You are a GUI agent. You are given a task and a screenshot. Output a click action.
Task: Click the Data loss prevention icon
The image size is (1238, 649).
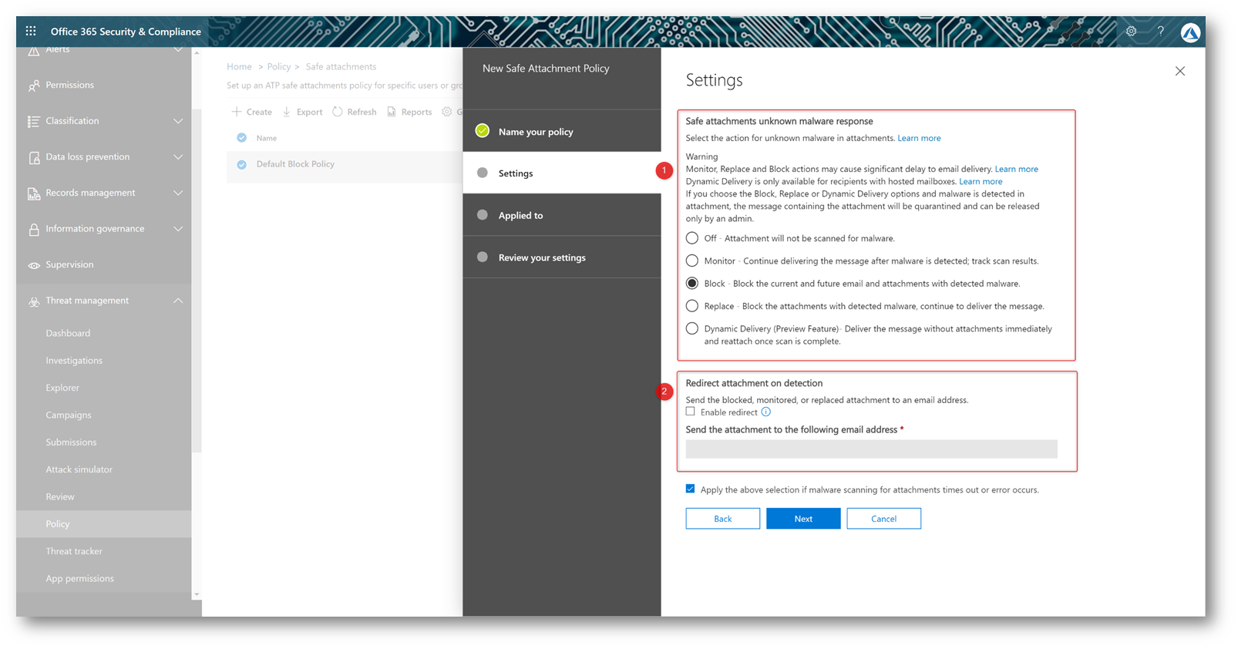(33, 157)
